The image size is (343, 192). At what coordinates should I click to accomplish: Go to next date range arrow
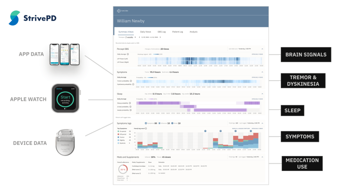click(160, 37)
